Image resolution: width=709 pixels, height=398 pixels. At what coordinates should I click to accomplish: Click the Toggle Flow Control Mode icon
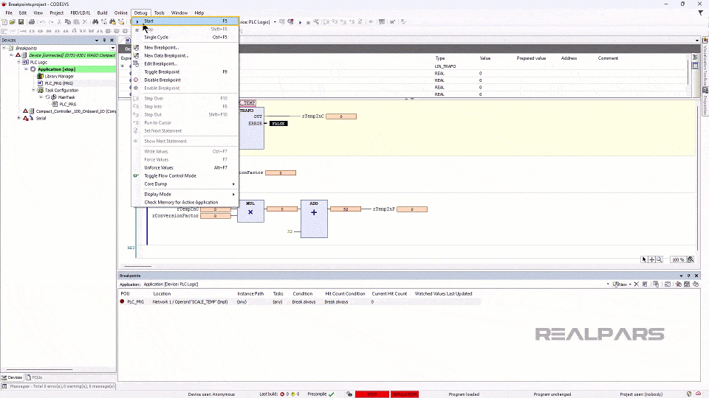[x=136, y=176]
